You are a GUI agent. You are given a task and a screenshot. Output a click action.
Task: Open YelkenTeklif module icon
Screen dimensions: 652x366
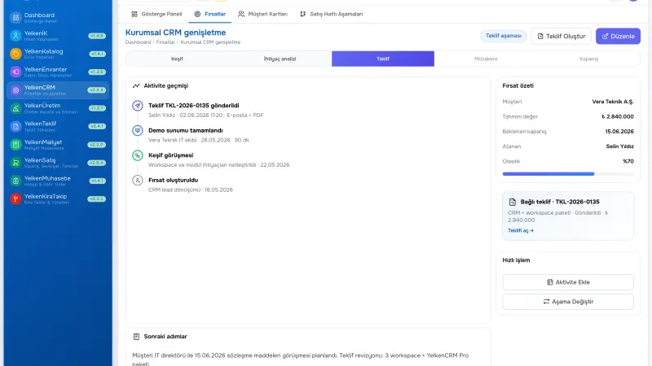click(x=15, y=126)
